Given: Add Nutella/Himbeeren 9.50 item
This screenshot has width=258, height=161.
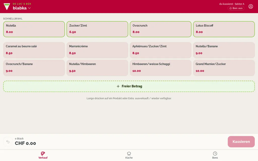Looking at the screenshot, I should (97, 68).
